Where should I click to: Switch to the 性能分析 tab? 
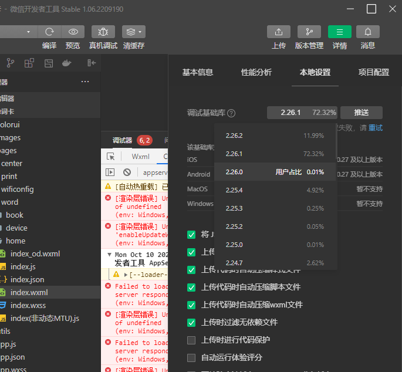256,72
